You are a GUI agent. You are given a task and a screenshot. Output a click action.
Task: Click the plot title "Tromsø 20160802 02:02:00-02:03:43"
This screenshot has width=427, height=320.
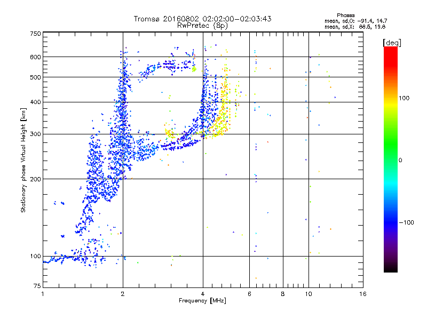(202, 19)
